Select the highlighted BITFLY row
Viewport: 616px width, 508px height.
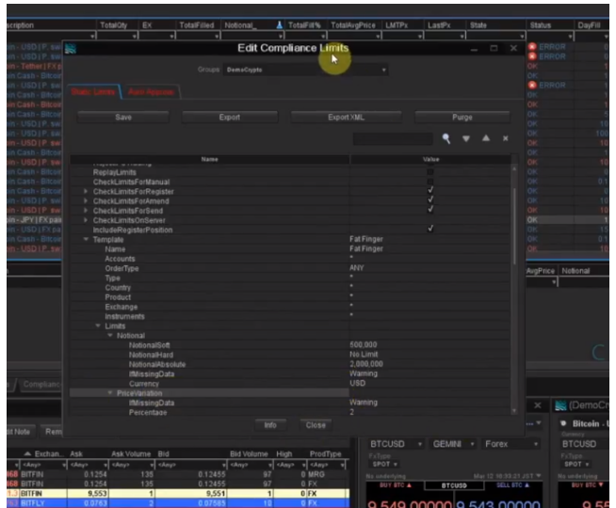(178, 503)
